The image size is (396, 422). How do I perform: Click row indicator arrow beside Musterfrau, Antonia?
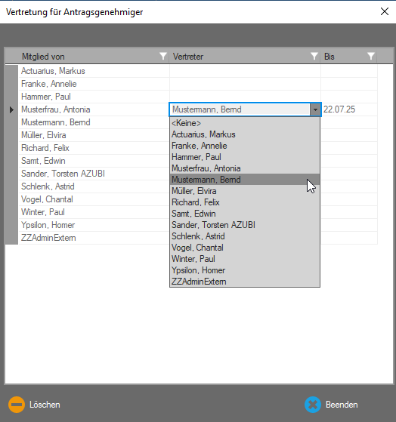click(x=11, y=109)
